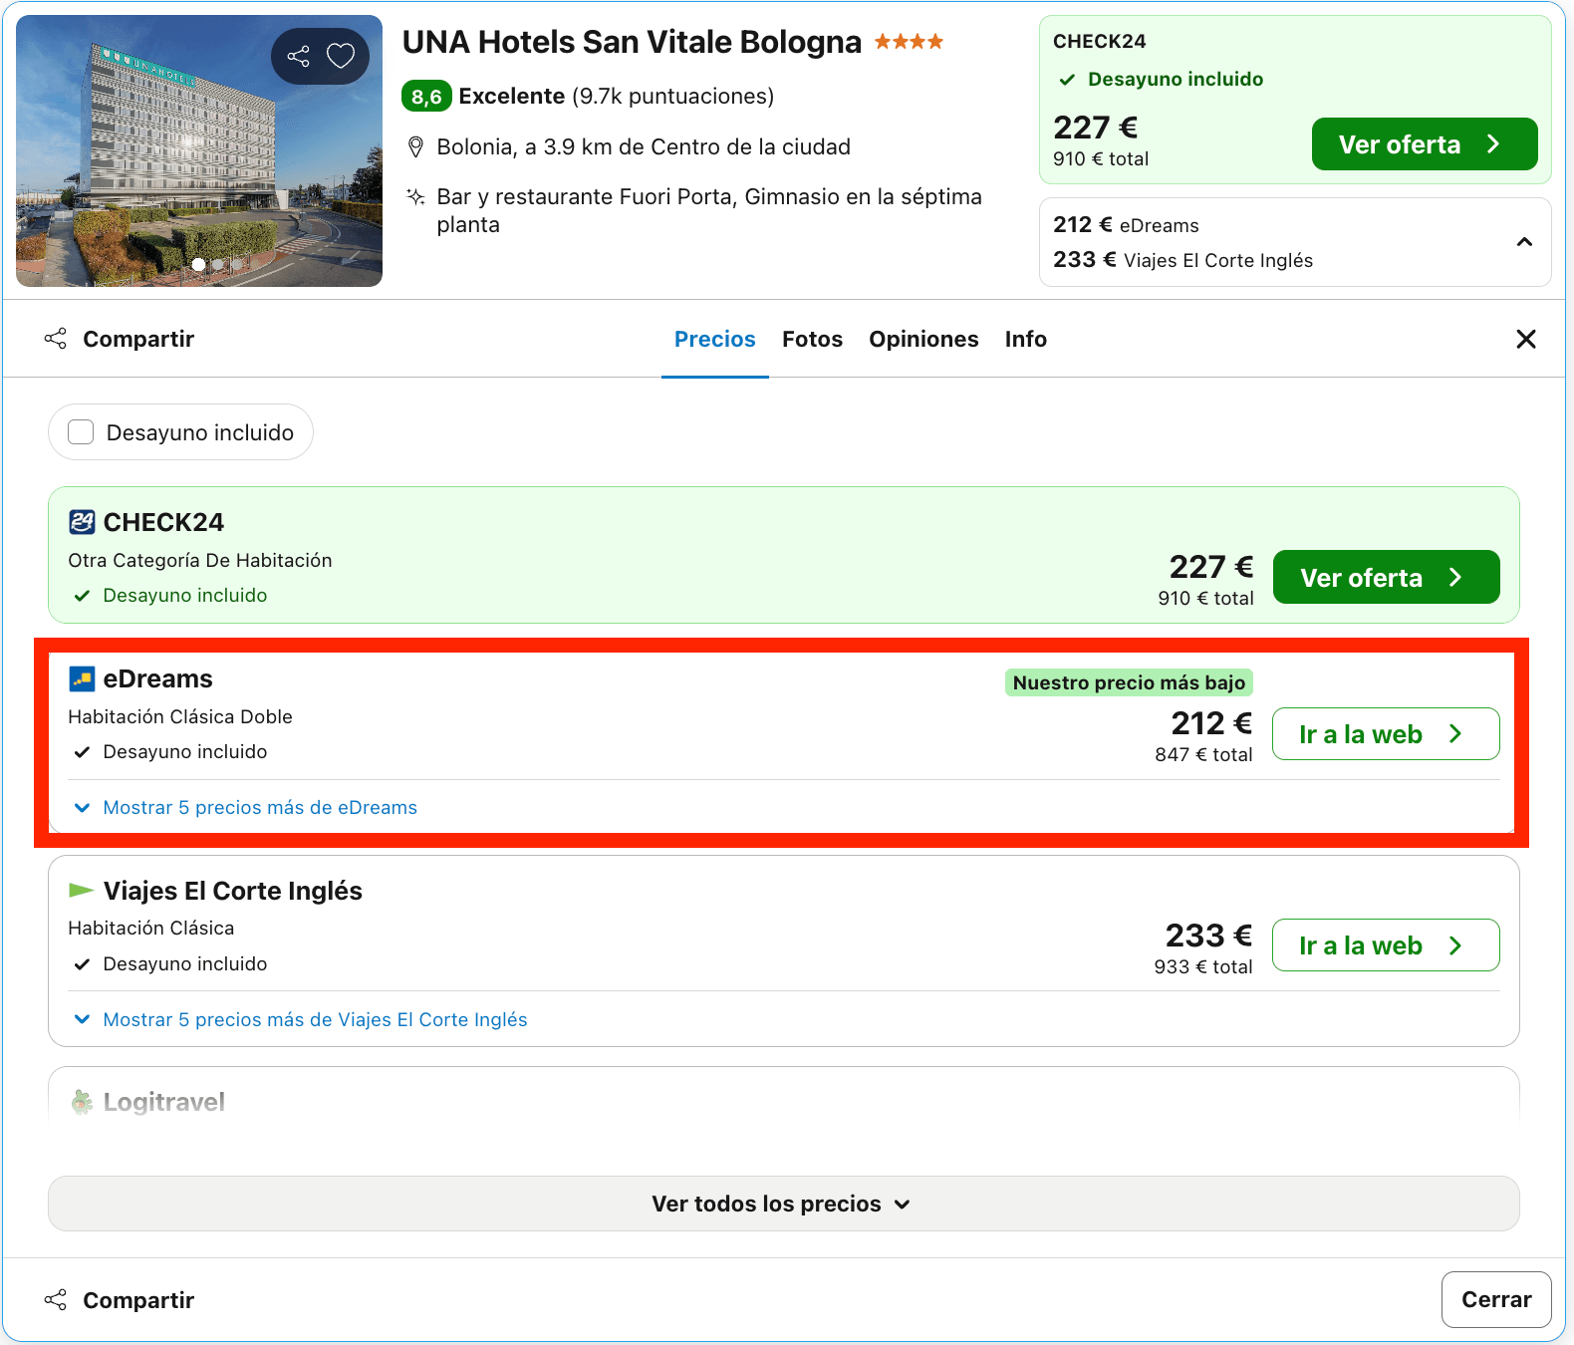1574x1345 pixels.
Task: Click Ver oferta in CHECK24 price row
Action: (x=1386, y=577)
